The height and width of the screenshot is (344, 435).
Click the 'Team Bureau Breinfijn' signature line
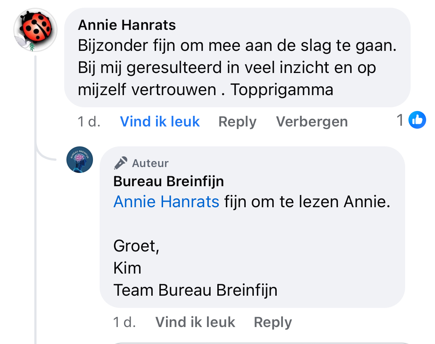(x=195, y=290)
